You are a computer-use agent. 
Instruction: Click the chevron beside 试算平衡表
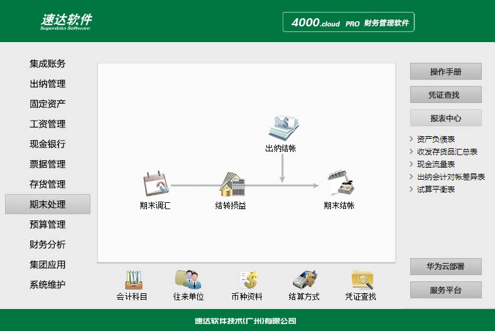click(x=411, y=189)
